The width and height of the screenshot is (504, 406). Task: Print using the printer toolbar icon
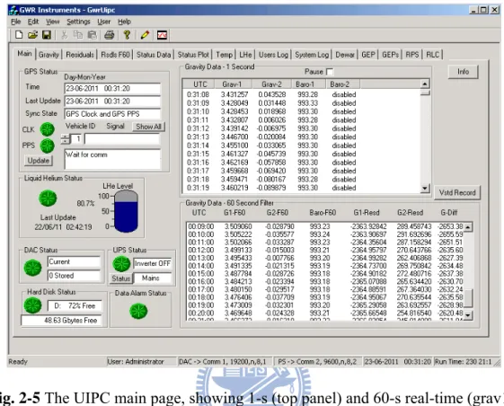[x=110, y=35]
